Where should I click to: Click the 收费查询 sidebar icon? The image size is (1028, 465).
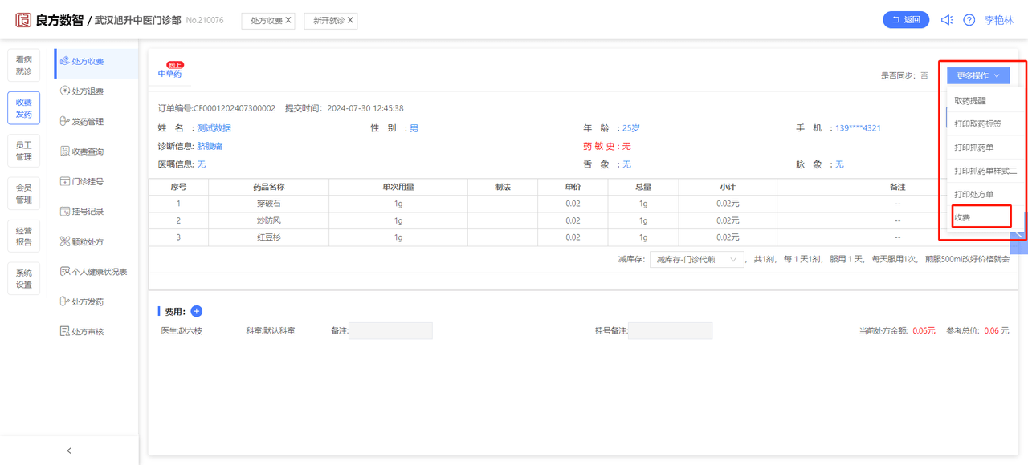65,152
